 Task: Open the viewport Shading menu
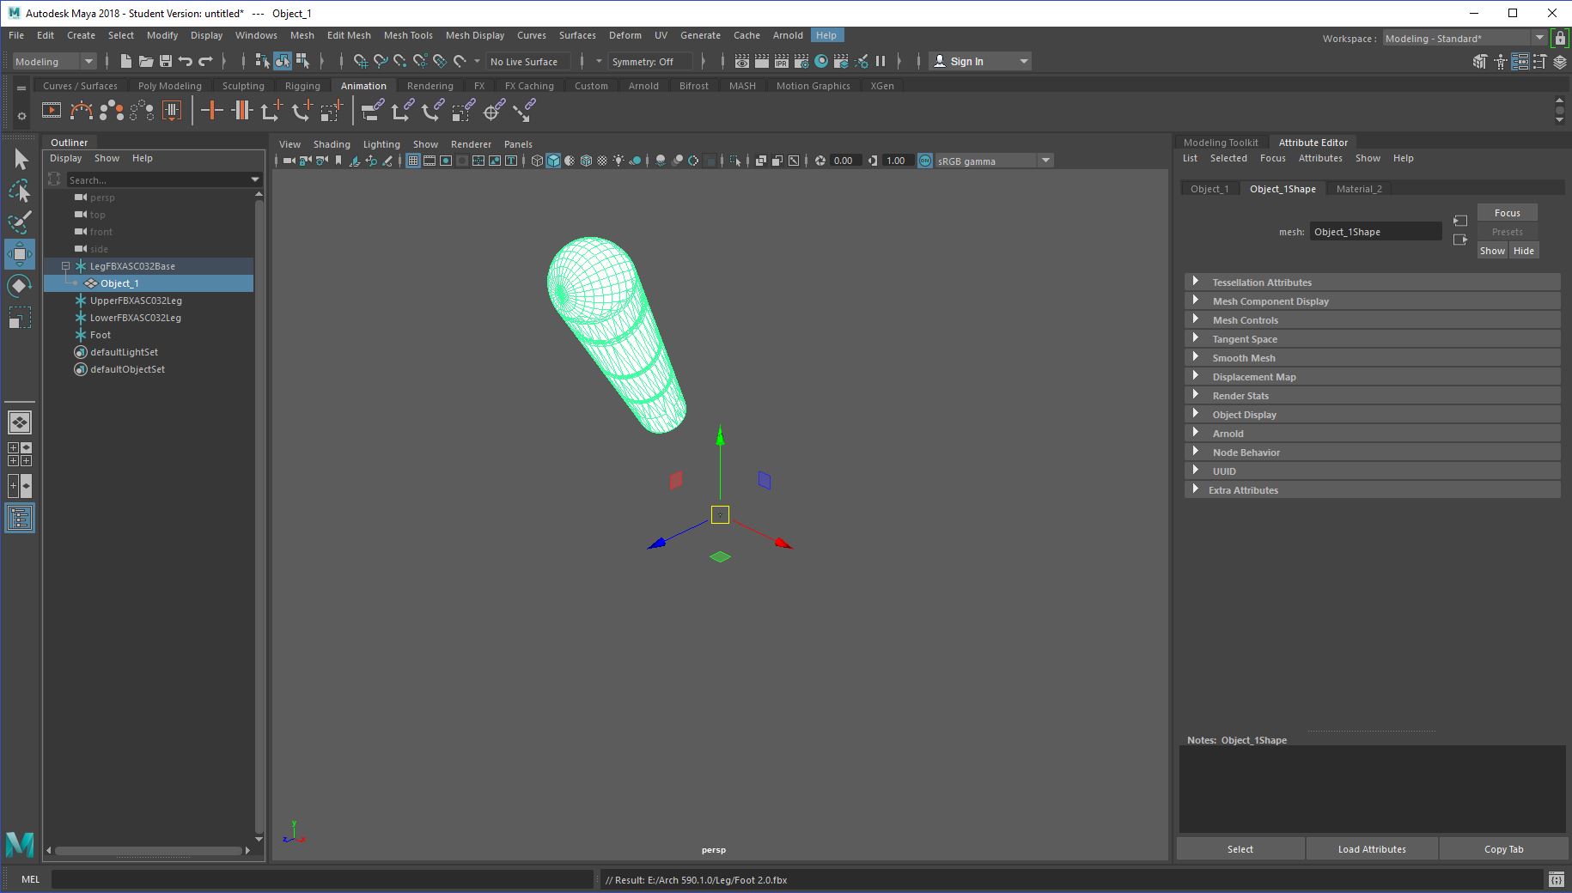(332, 143)
